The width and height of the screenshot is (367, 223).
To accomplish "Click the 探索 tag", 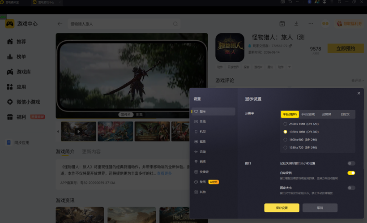I will [247, 67].
